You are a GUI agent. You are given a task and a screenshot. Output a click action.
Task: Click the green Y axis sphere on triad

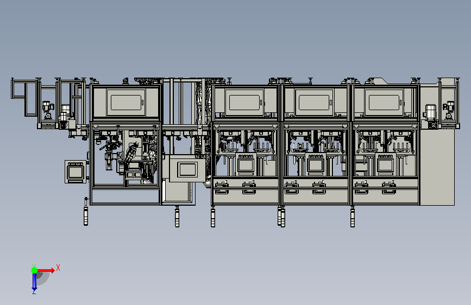click(x=35, y=270)
